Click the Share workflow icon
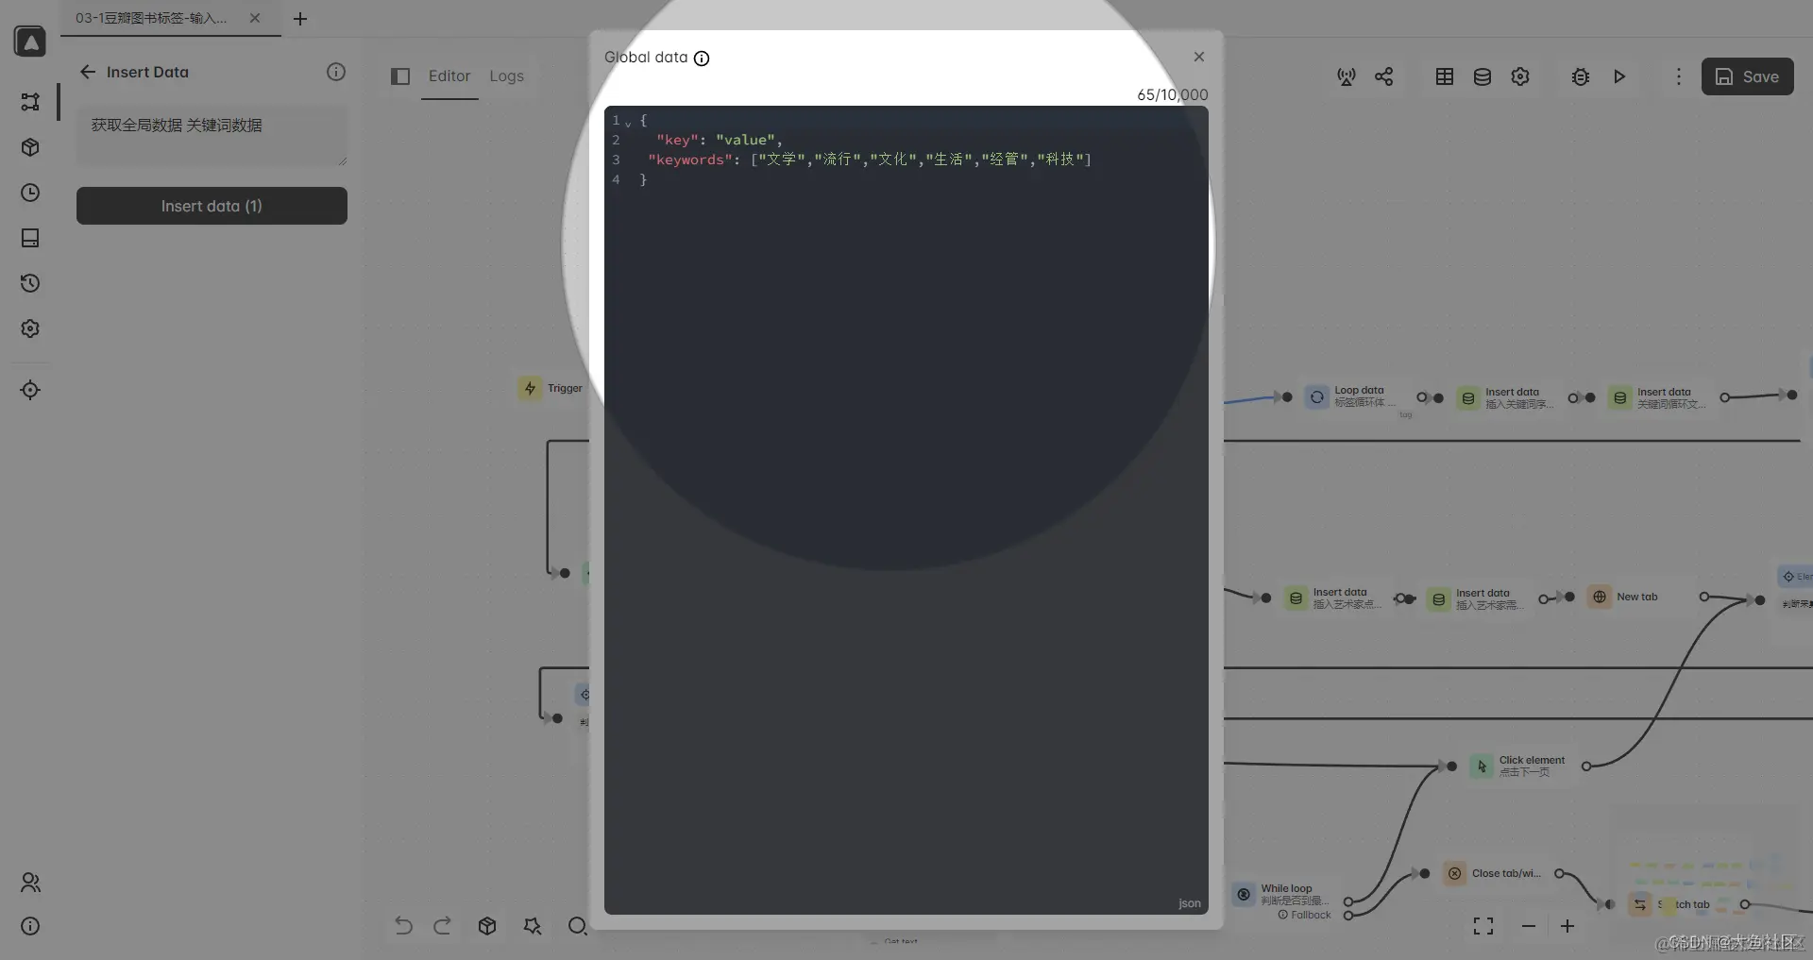 click(x=1384, y=76)
